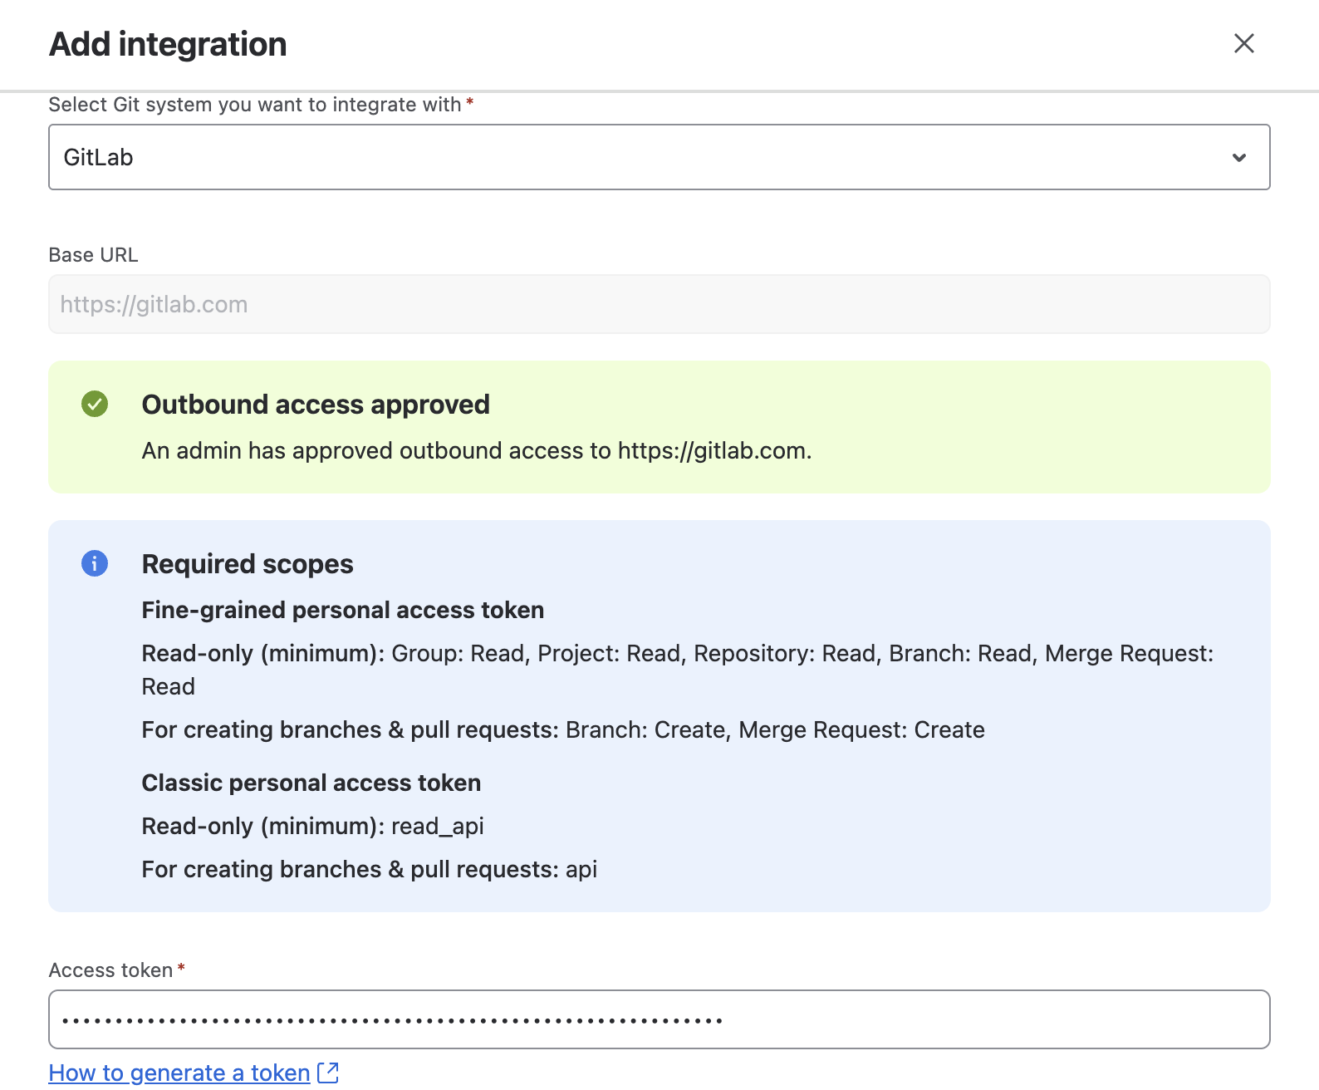The width and height of the screenshot is (1319, 1090).
Task: Click the external link icon
Action: pyautogui.click(x=328, y=1073)
